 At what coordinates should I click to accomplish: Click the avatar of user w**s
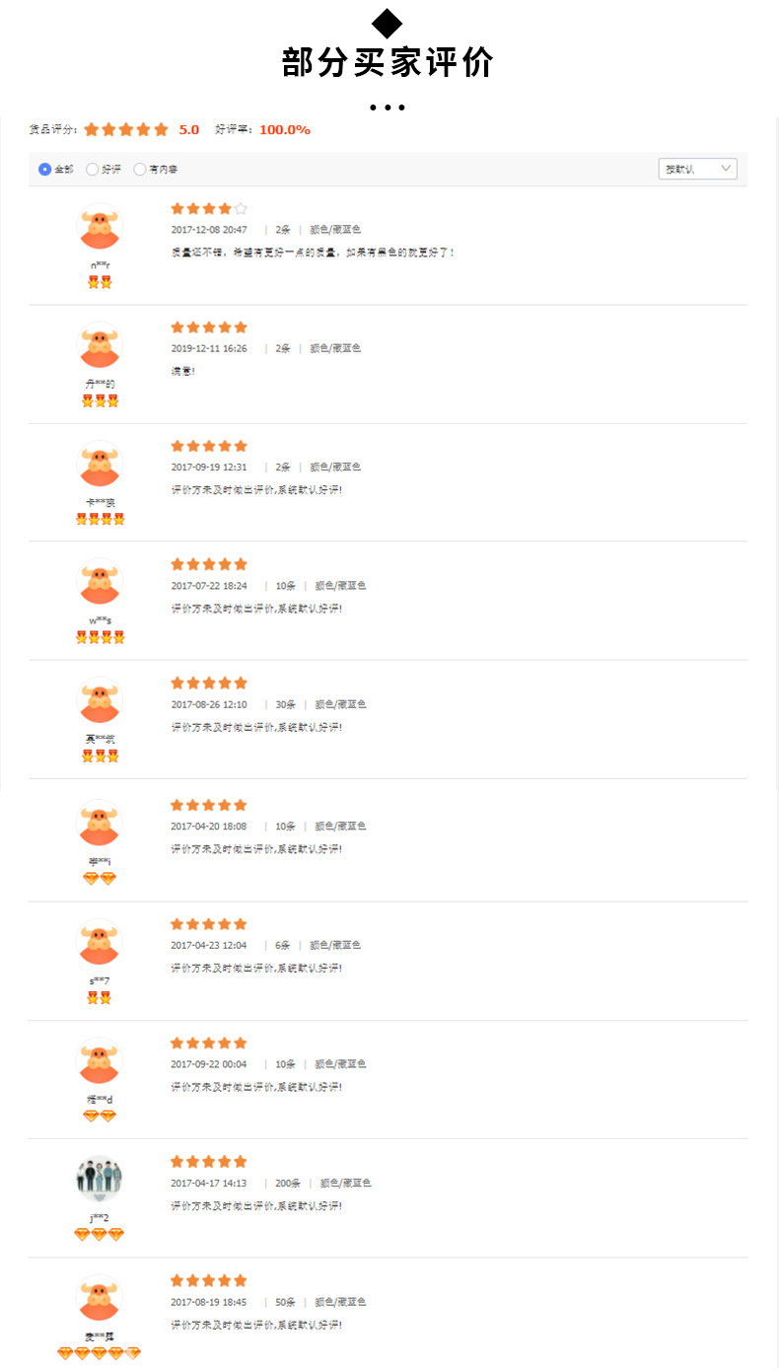click(99, 581)
